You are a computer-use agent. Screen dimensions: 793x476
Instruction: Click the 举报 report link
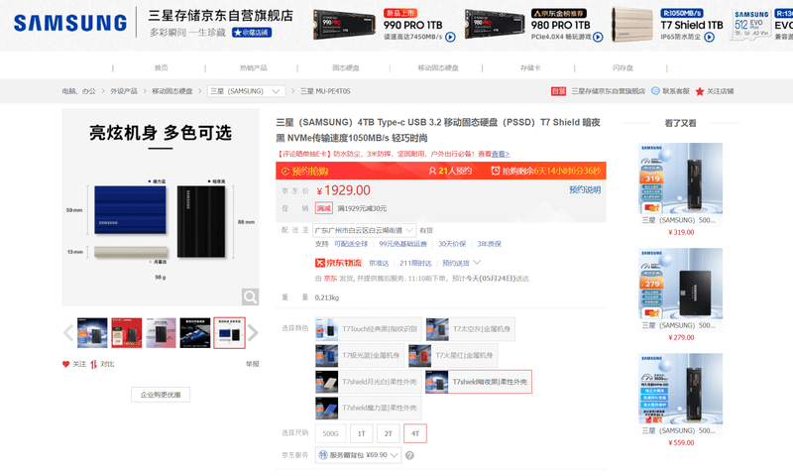click(253, 364)
